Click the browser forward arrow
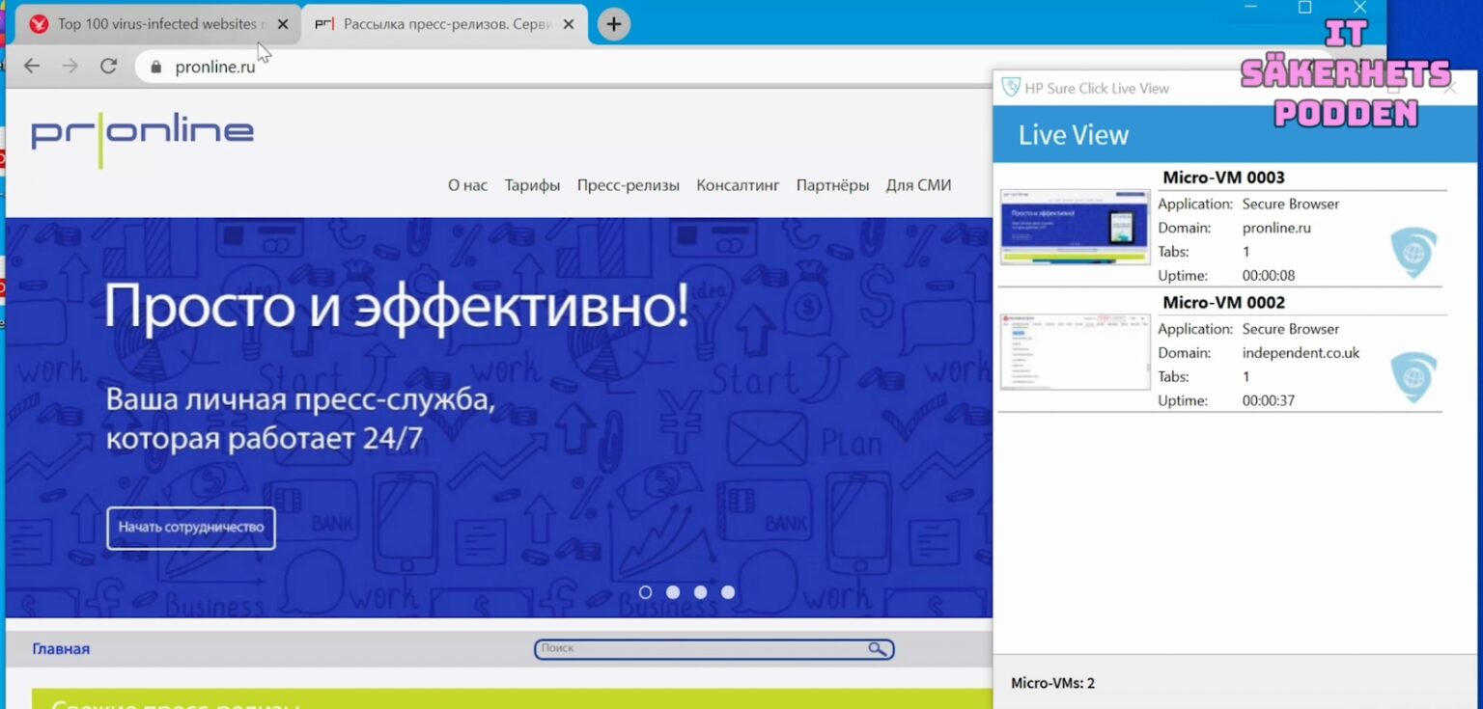1483x709 pixels. tap(70, 66)
